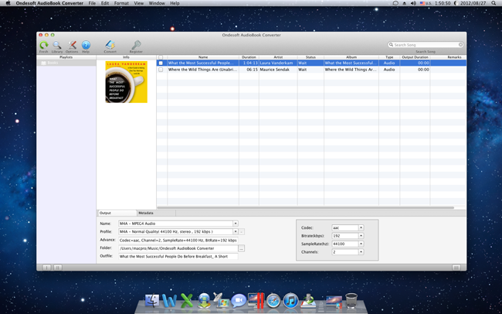This screenshot has width=502, height=314.
Task: Switch to the Metadata tab
Action: coord(146,213)
